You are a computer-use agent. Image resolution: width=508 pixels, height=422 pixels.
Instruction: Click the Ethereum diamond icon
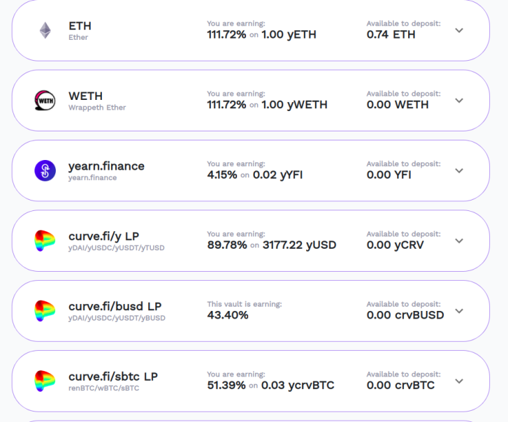(45, 31)
